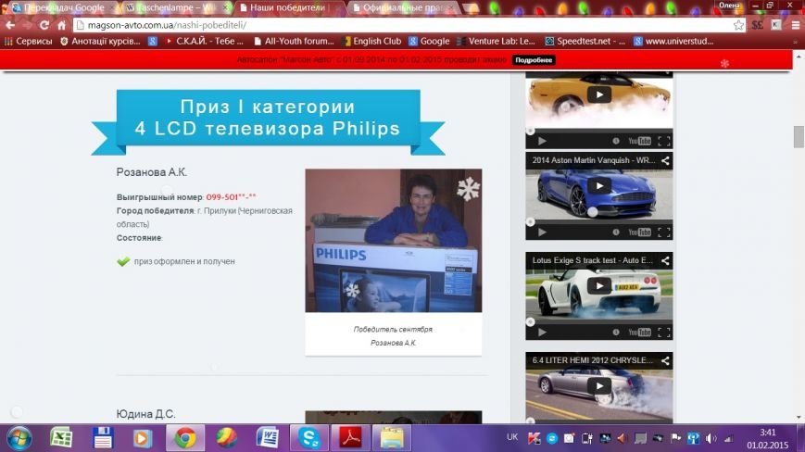Switch to the Официальные правила tab
This screenshot has height=452, width=805.
[x=403, y=7]
